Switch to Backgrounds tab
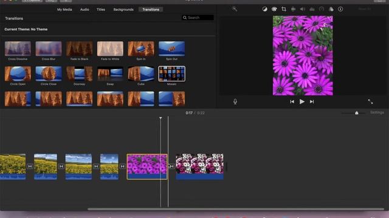Image resolution: width=389 pixels, height=218 pixels. (x=123, y=10)
